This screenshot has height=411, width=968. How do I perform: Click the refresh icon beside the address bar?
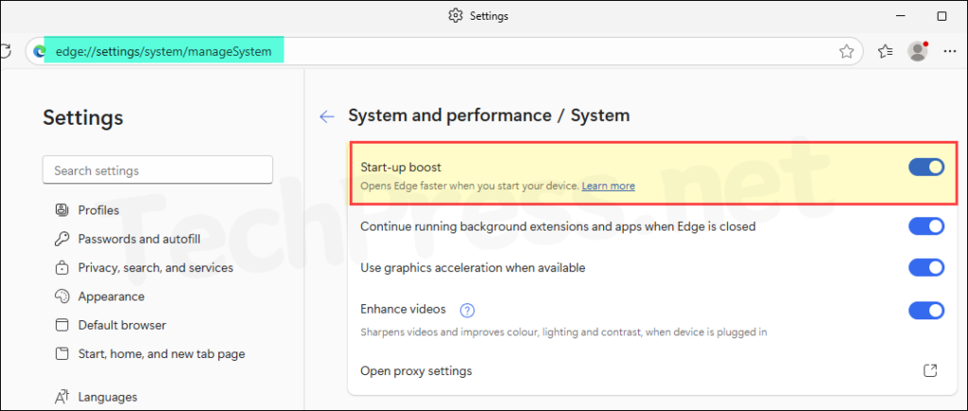(x=5, y=51)
